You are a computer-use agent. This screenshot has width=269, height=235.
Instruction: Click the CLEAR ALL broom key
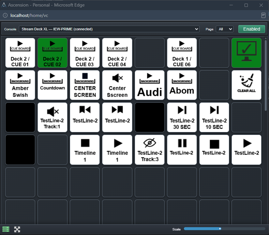pyautogui.click(x=247, y=85)
